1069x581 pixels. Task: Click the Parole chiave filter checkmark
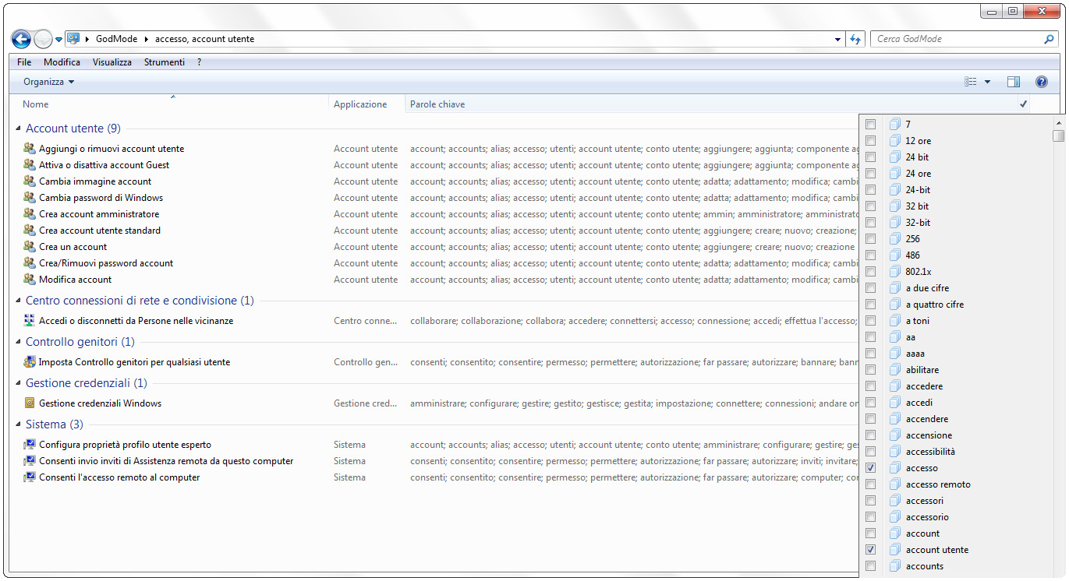click(1023, 104)
